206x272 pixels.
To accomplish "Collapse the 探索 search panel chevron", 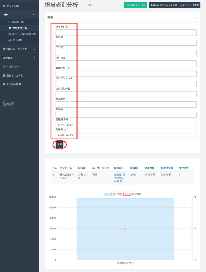I will (196, 18).
